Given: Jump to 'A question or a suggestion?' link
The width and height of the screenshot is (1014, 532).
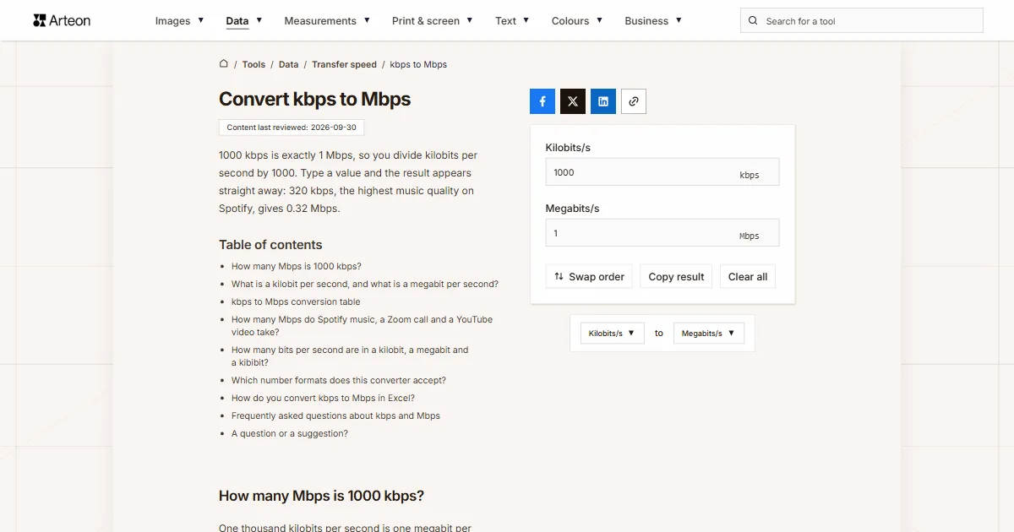Looking at the screenshot, I should click(290, 433).
